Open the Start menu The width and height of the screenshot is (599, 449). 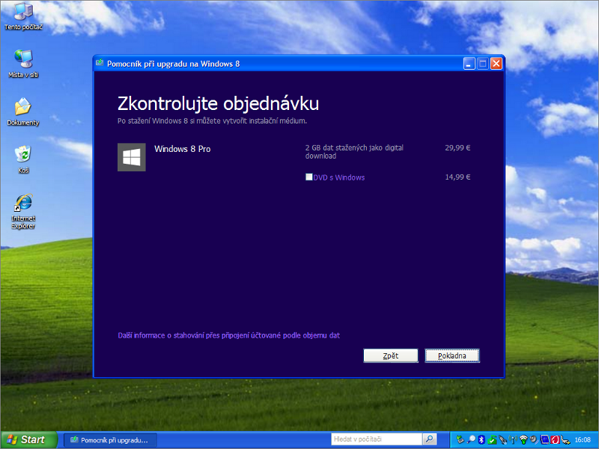[28, 439]
